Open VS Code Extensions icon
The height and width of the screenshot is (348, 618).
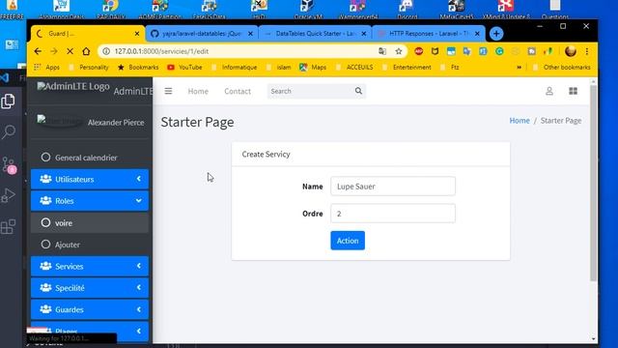(9, 226)
